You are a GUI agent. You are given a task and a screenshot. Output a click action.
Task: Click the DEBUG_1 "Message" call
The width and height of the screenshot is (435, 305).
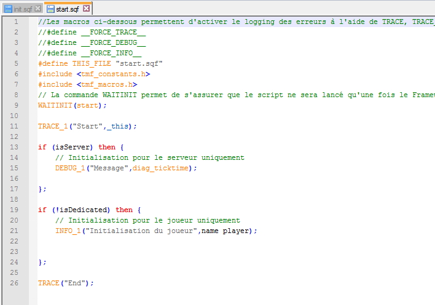[126, 168]
